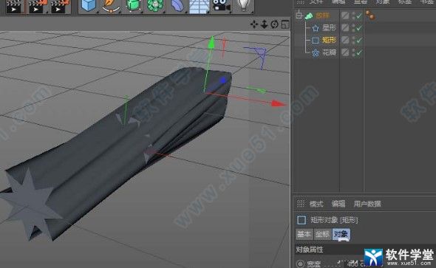Click the light bulb Light icon
Viewport: 436px width, 268px height.
tap(244, 6)
